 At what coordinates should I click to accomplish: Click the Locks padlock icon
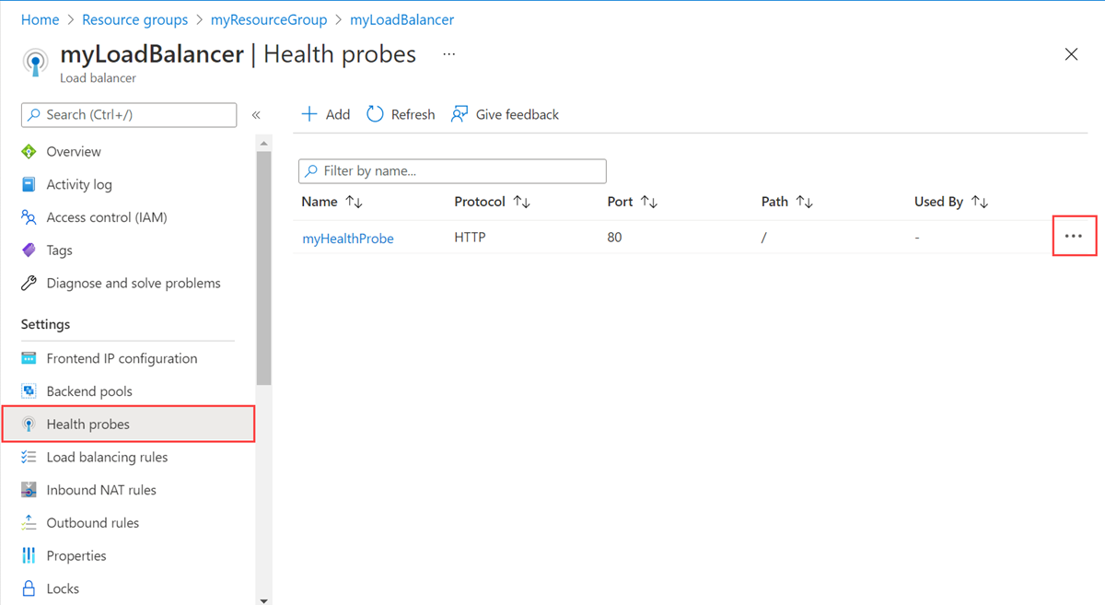29,588
